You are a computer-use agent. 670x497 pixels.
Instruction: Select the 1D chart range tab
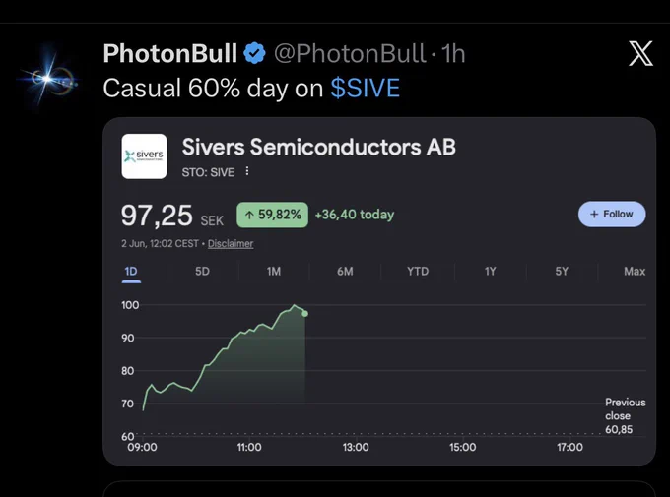pos(131,272)
